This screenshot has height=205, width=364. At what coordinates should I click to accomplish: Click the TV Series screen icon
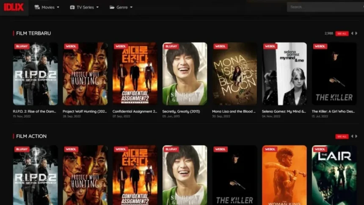[72, 7]
